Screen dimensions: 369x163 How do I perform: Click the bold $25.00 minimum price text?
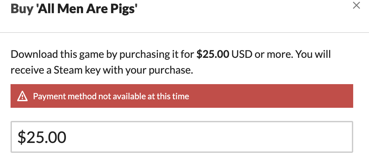coord(213,54)
